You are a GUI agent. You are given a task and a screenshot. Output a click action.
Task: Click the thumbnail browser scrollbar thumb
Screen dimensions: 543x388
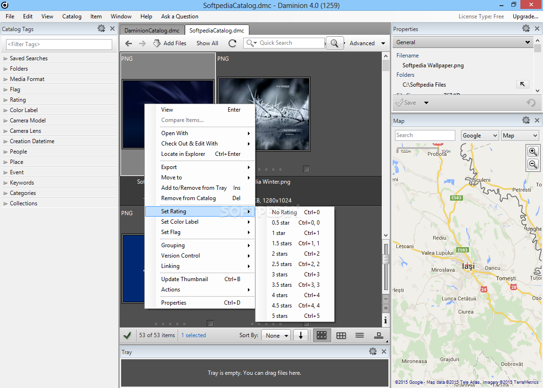(386, 65)
